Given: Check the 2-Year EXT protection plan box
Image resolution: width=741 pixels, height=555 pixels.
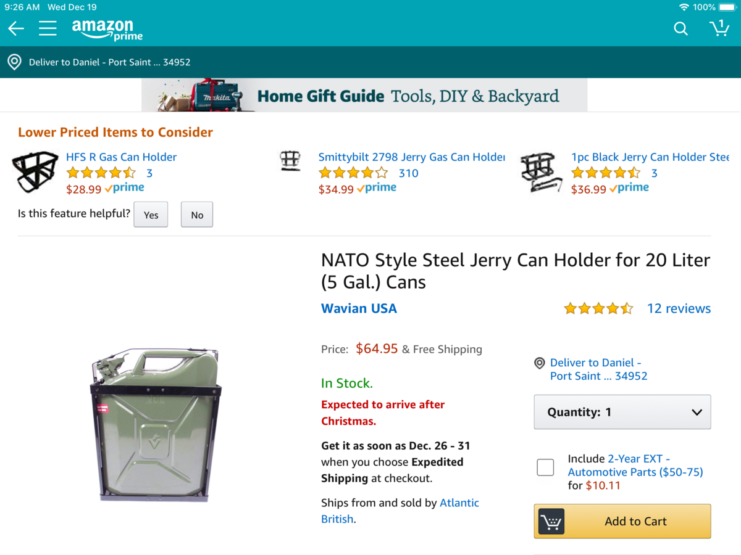Looking at the screenshot, I should click(545, 467).
